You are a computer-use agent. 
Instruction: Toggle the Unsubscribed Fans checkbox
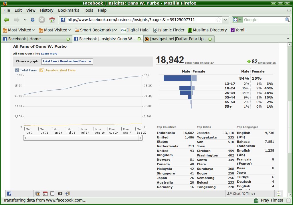pyautogui.click(x=41, y=70)
